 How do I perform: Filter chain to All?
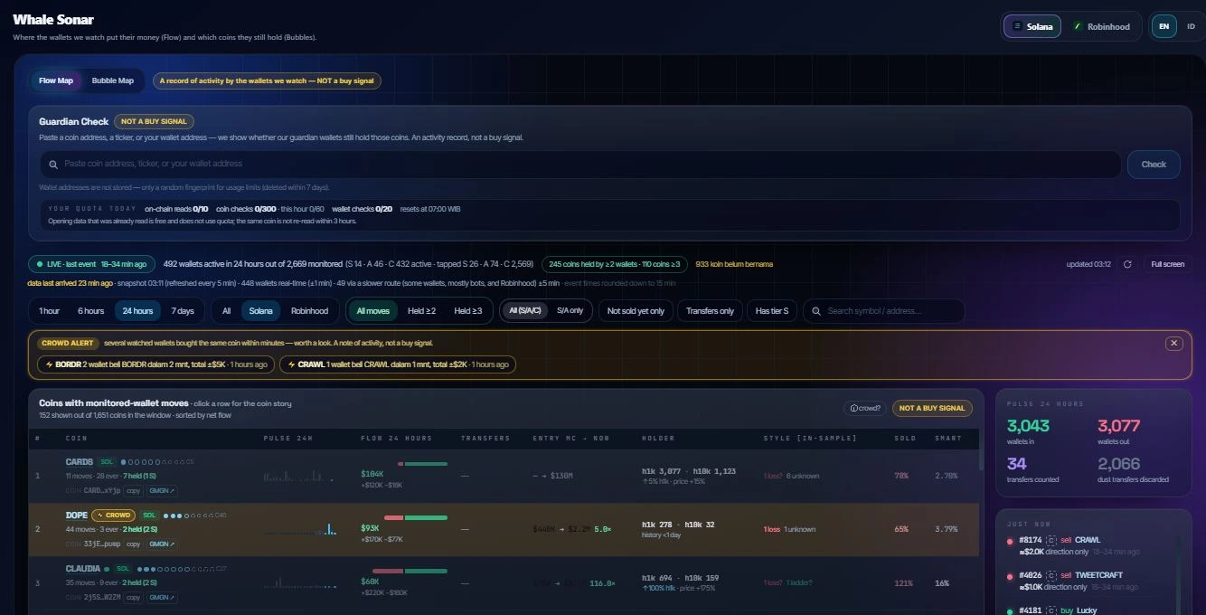point(226,311)
